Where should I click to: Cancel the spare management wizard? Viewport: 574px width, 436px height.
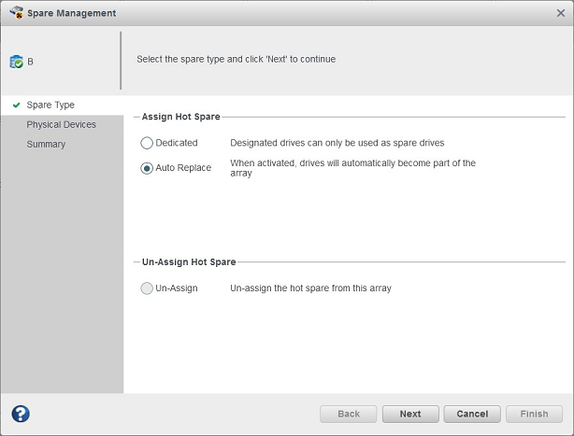pos(472,414)
